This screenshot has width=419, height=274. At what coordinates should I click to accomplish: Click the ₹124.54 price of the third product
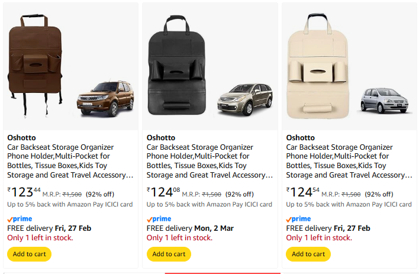tap(303, 192)
